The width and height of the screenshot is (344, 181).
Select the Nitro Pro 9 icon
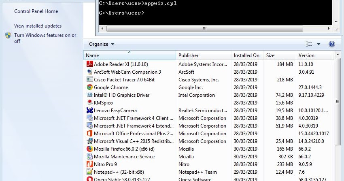(90, 164)
